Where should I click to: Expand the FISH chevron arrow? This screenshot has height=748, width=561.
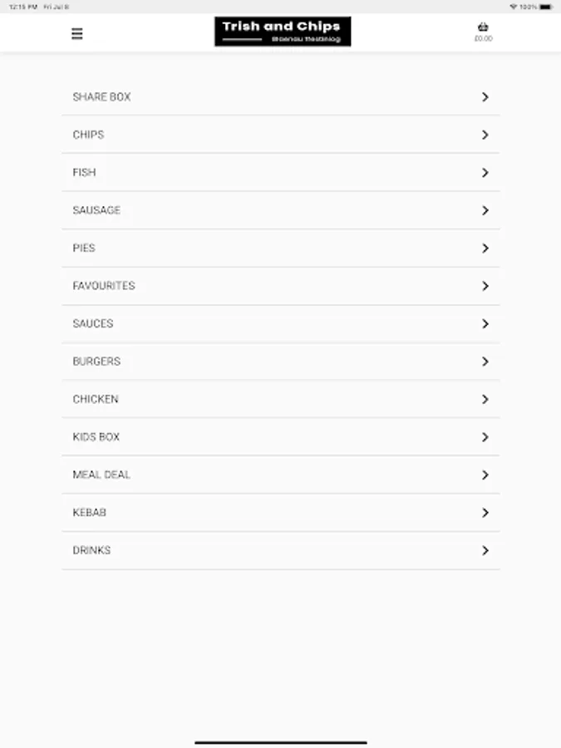[485, 173]
